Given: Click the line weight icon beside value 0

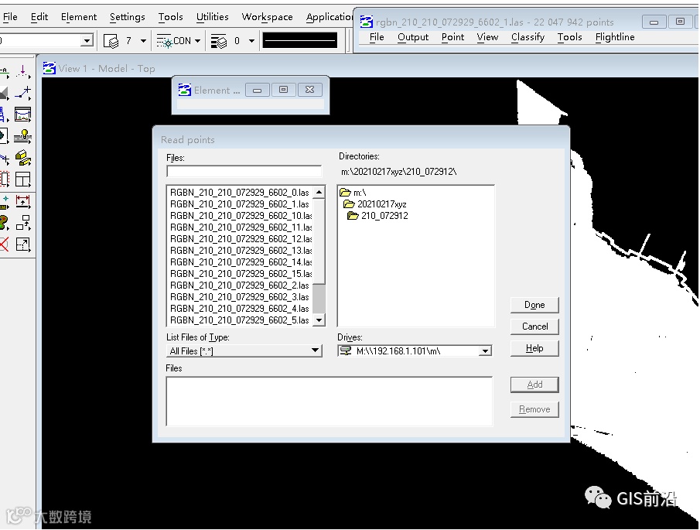Looking at the screenshot, I should pyautogui.click(x=219, y=41).
